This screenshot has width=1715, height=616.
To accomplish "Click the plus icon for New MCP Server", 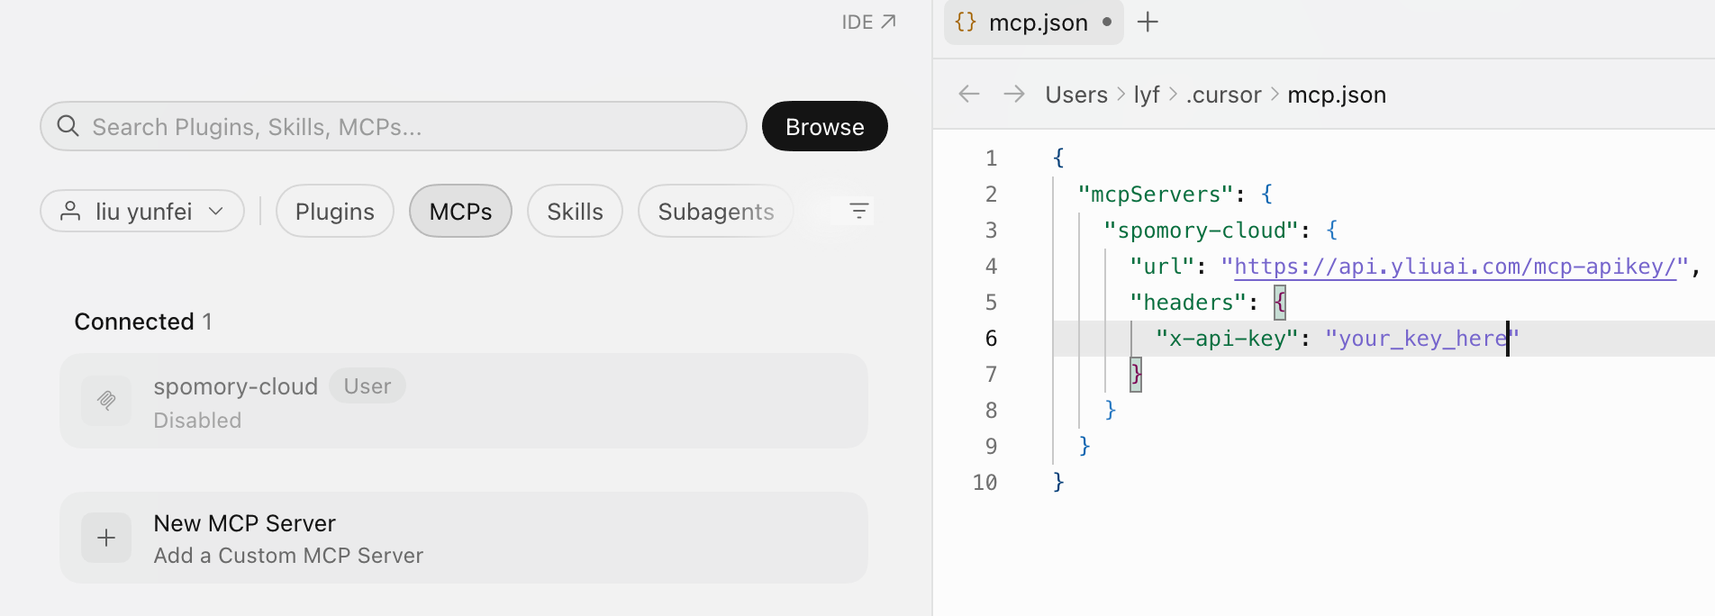I will pos(106,538).
